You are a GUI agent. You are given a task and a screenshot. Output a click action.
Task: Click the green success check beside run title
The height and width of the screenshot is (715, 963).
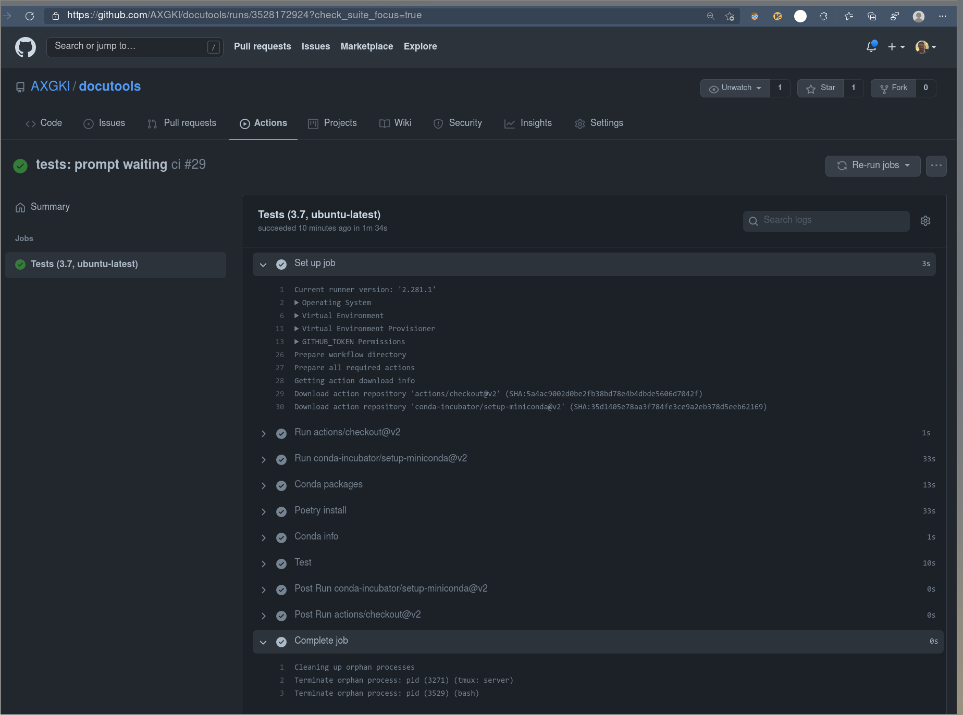[x=20, y=166]
